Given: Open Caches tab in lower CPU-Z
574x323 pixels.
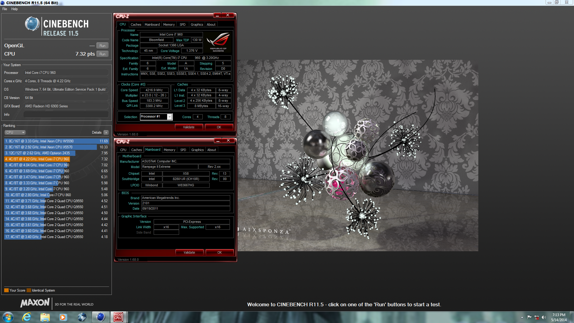Looking at the screenshot, I should [137, 150].
